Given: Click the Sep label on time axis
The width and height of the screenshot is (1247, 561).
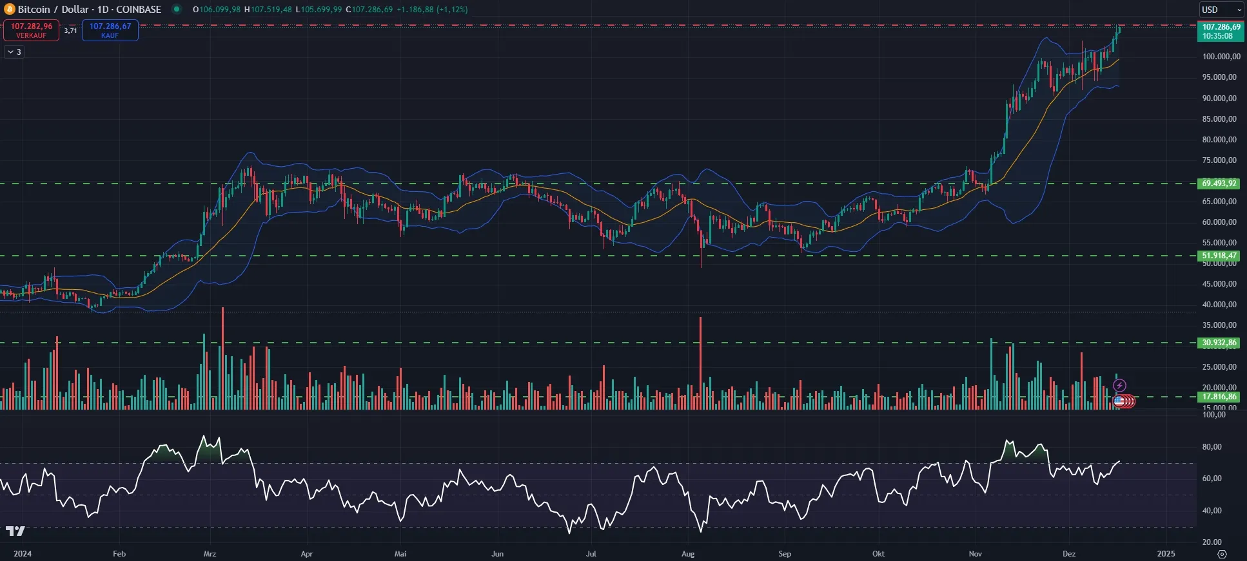Looking at the screenshot, I should click(785, 554).
